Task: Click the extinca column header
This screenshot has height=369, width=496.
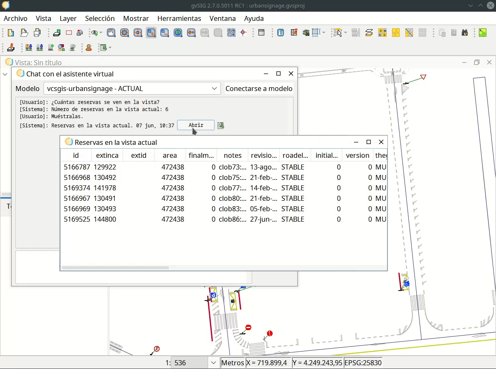Action: [x=107, y=155]
